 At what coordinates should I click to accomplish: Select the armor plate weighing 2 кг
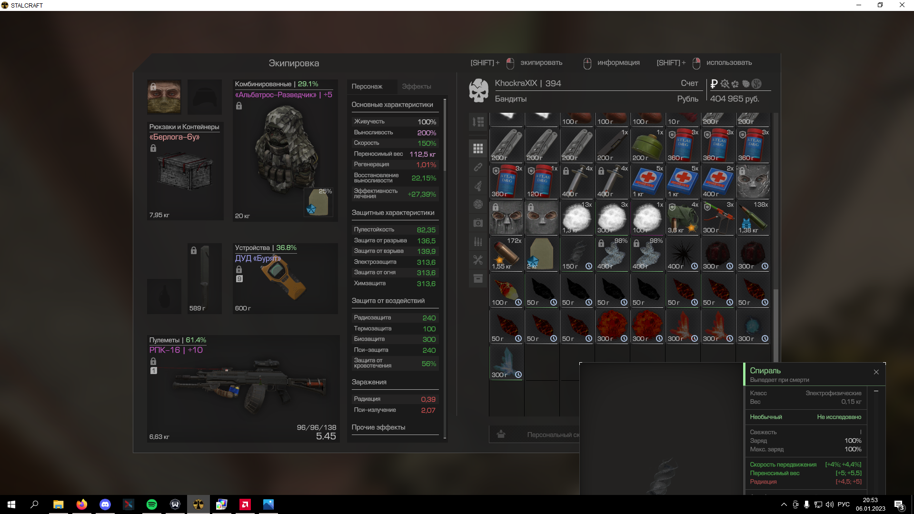click(x=541, y=254)
